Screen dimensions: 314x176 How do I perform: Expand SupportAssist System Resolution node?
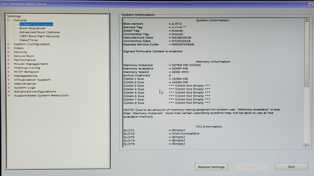[x=8, y=96]
